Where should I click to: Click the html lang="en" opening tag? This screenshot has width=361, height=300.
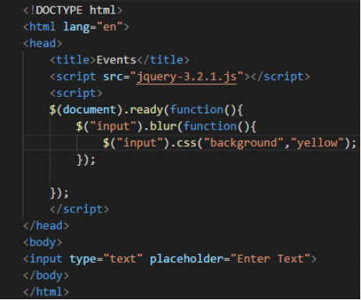(x=76, y=27)
